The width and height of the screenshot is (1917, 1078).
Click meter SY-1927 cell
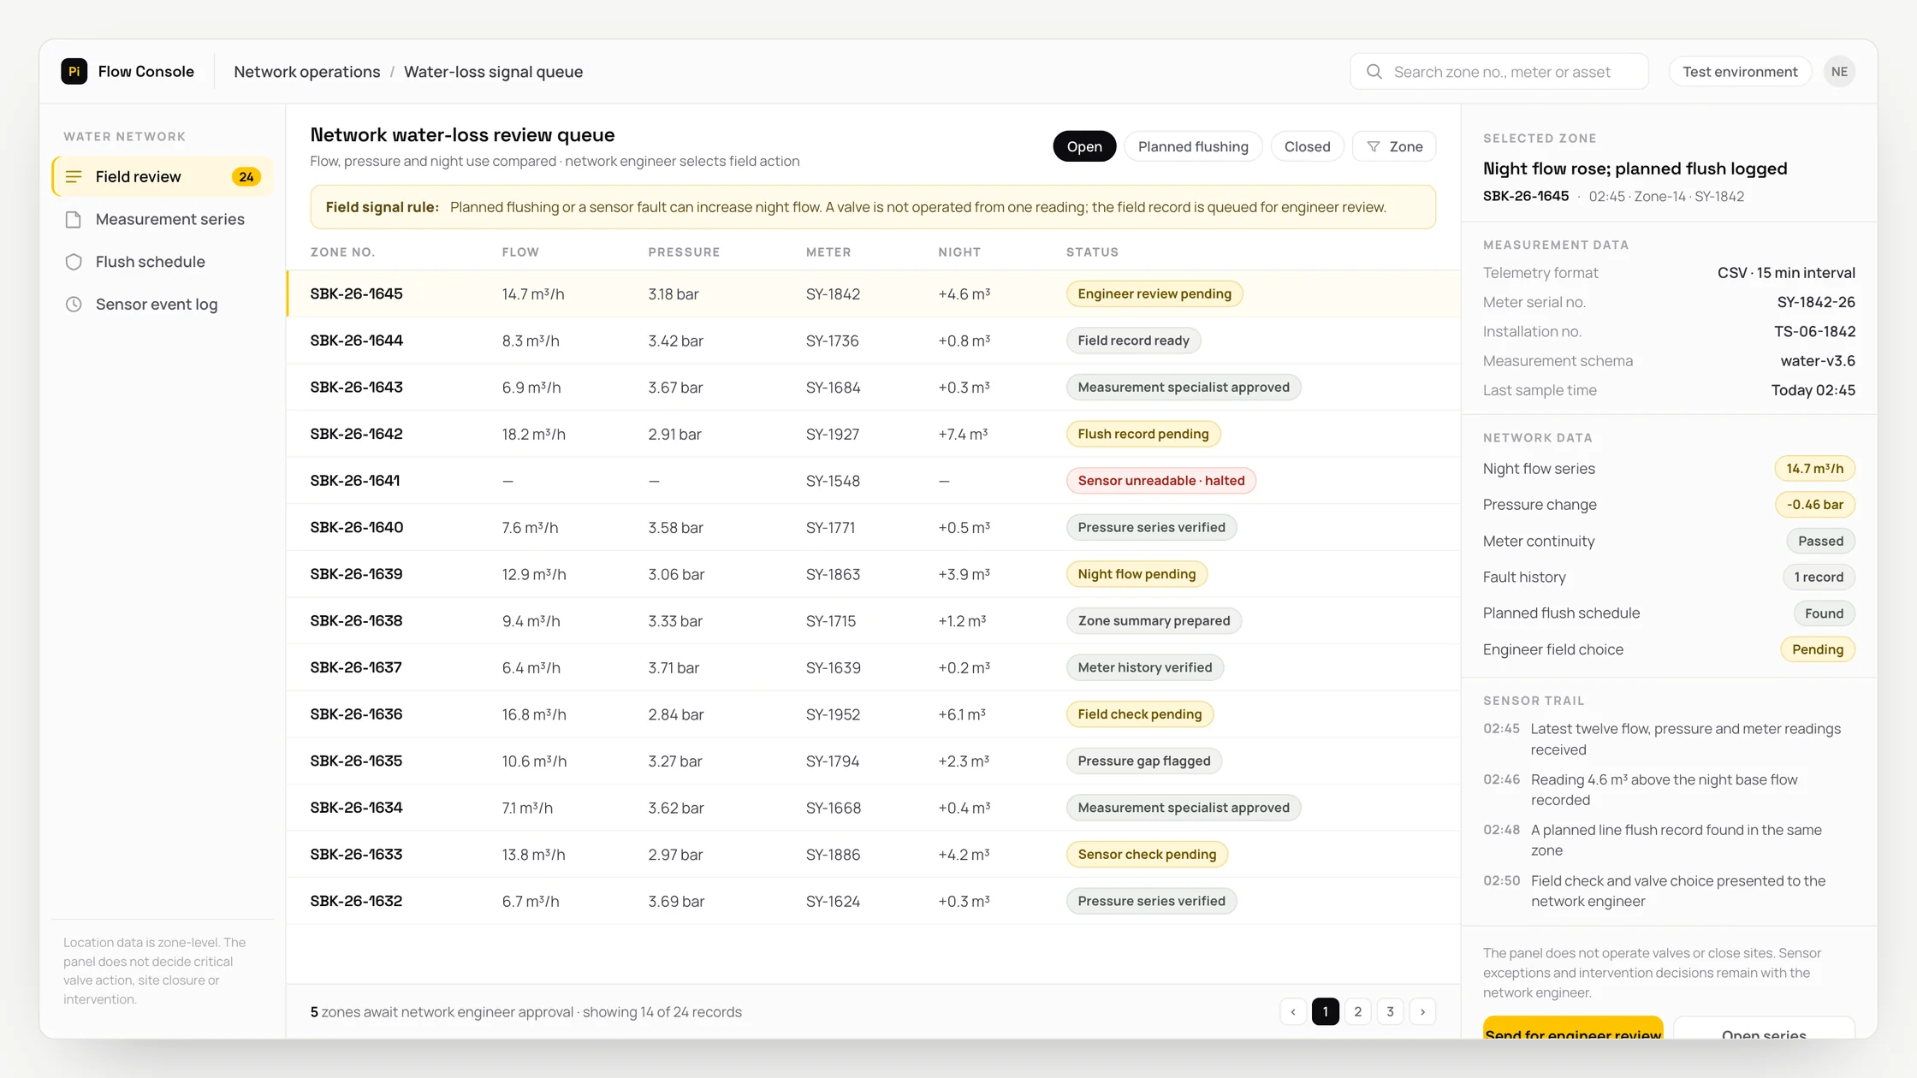(x=833, y=435)
